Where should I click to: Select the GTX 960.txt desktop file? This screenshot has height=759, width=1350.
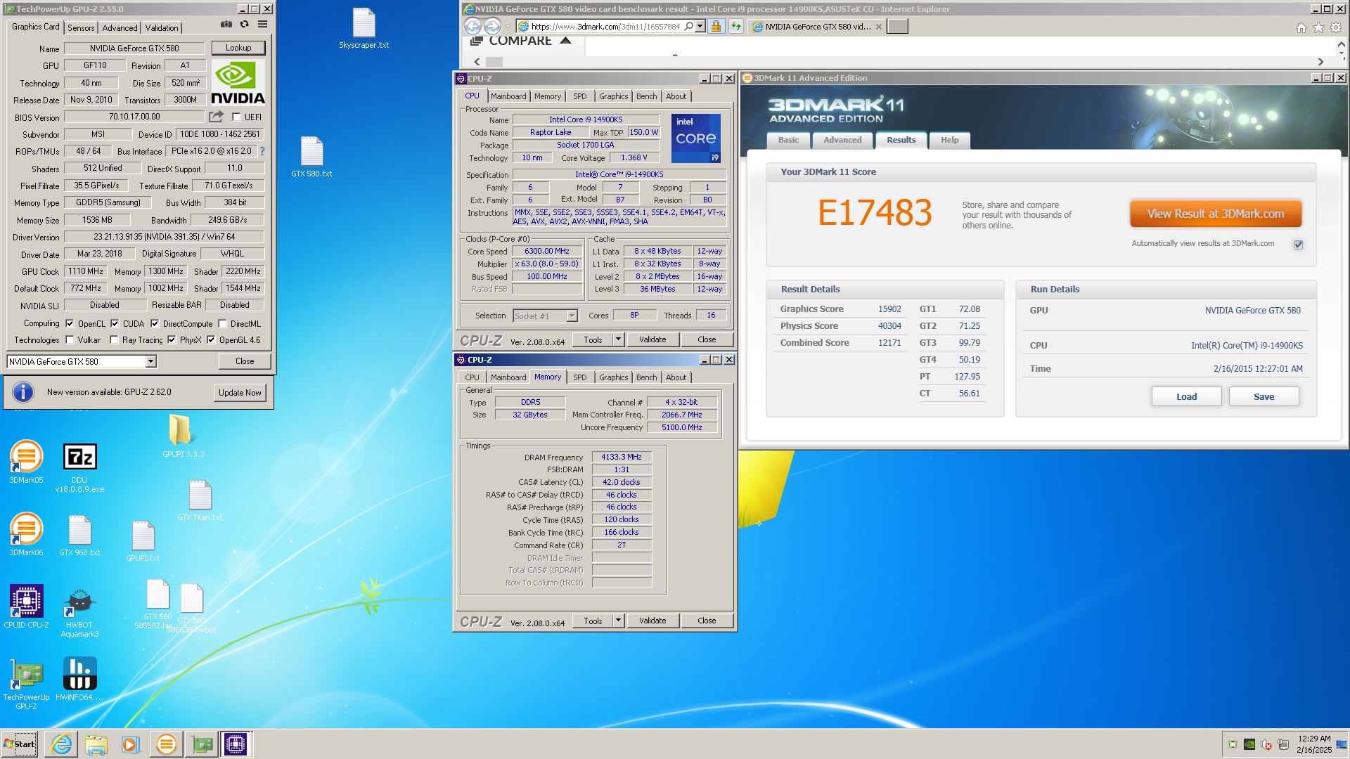click(79, 536)
